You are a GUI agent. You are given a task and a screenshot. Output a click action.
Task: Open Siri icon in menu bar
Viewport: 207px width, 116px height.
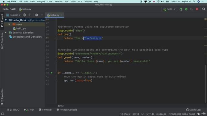click(x=199, y=2)
